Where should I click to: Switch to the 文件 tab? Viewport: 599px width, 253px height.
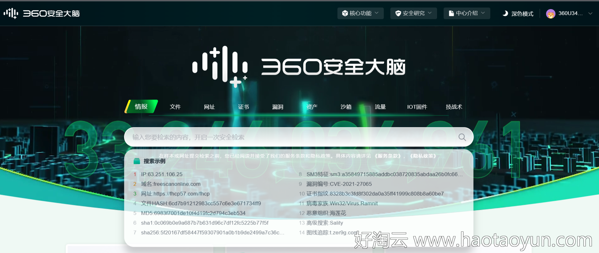[175, 107]
